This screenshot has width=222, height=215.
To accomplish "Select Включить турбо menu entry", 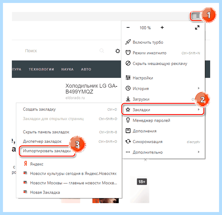I will click(x=163, y=42).
